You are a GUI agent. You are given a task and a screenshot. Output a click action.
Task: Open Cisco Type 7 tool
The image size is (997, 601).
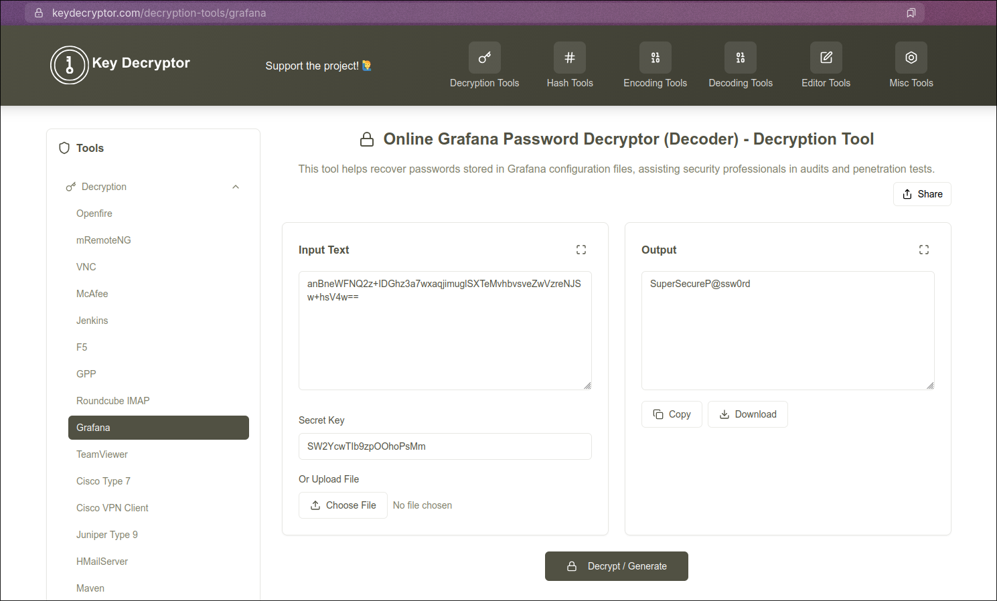click(103, 481)
